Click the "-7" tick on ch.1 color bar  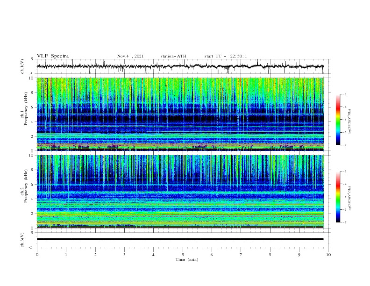(344, 145)
